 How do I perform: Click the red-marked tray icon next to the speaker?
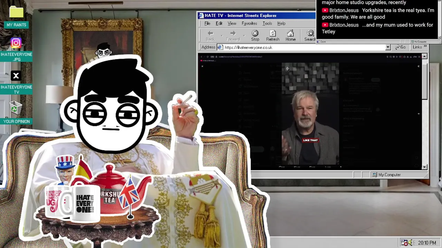(x=404, y=243)
